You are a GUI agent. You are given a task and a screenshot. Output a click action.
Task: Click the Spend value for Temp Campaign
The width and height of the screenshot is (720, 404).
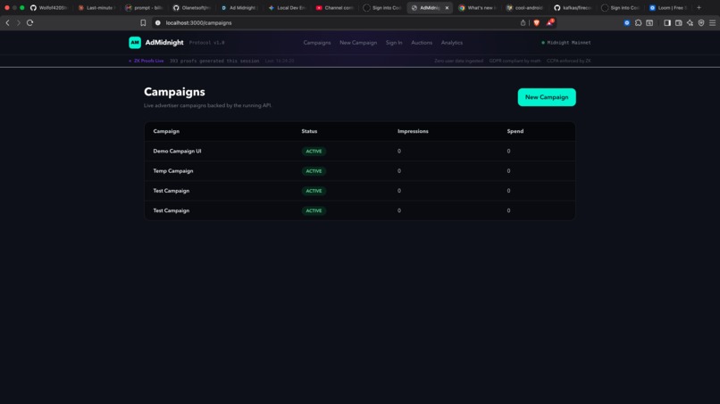tap(508, 171)
